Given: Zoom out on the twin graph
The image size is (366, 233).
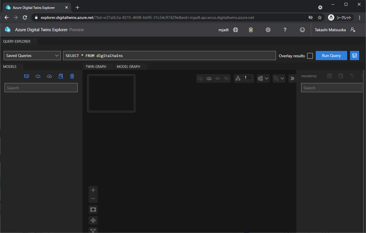Looking at the screenshot, I should tap(93, 198).
